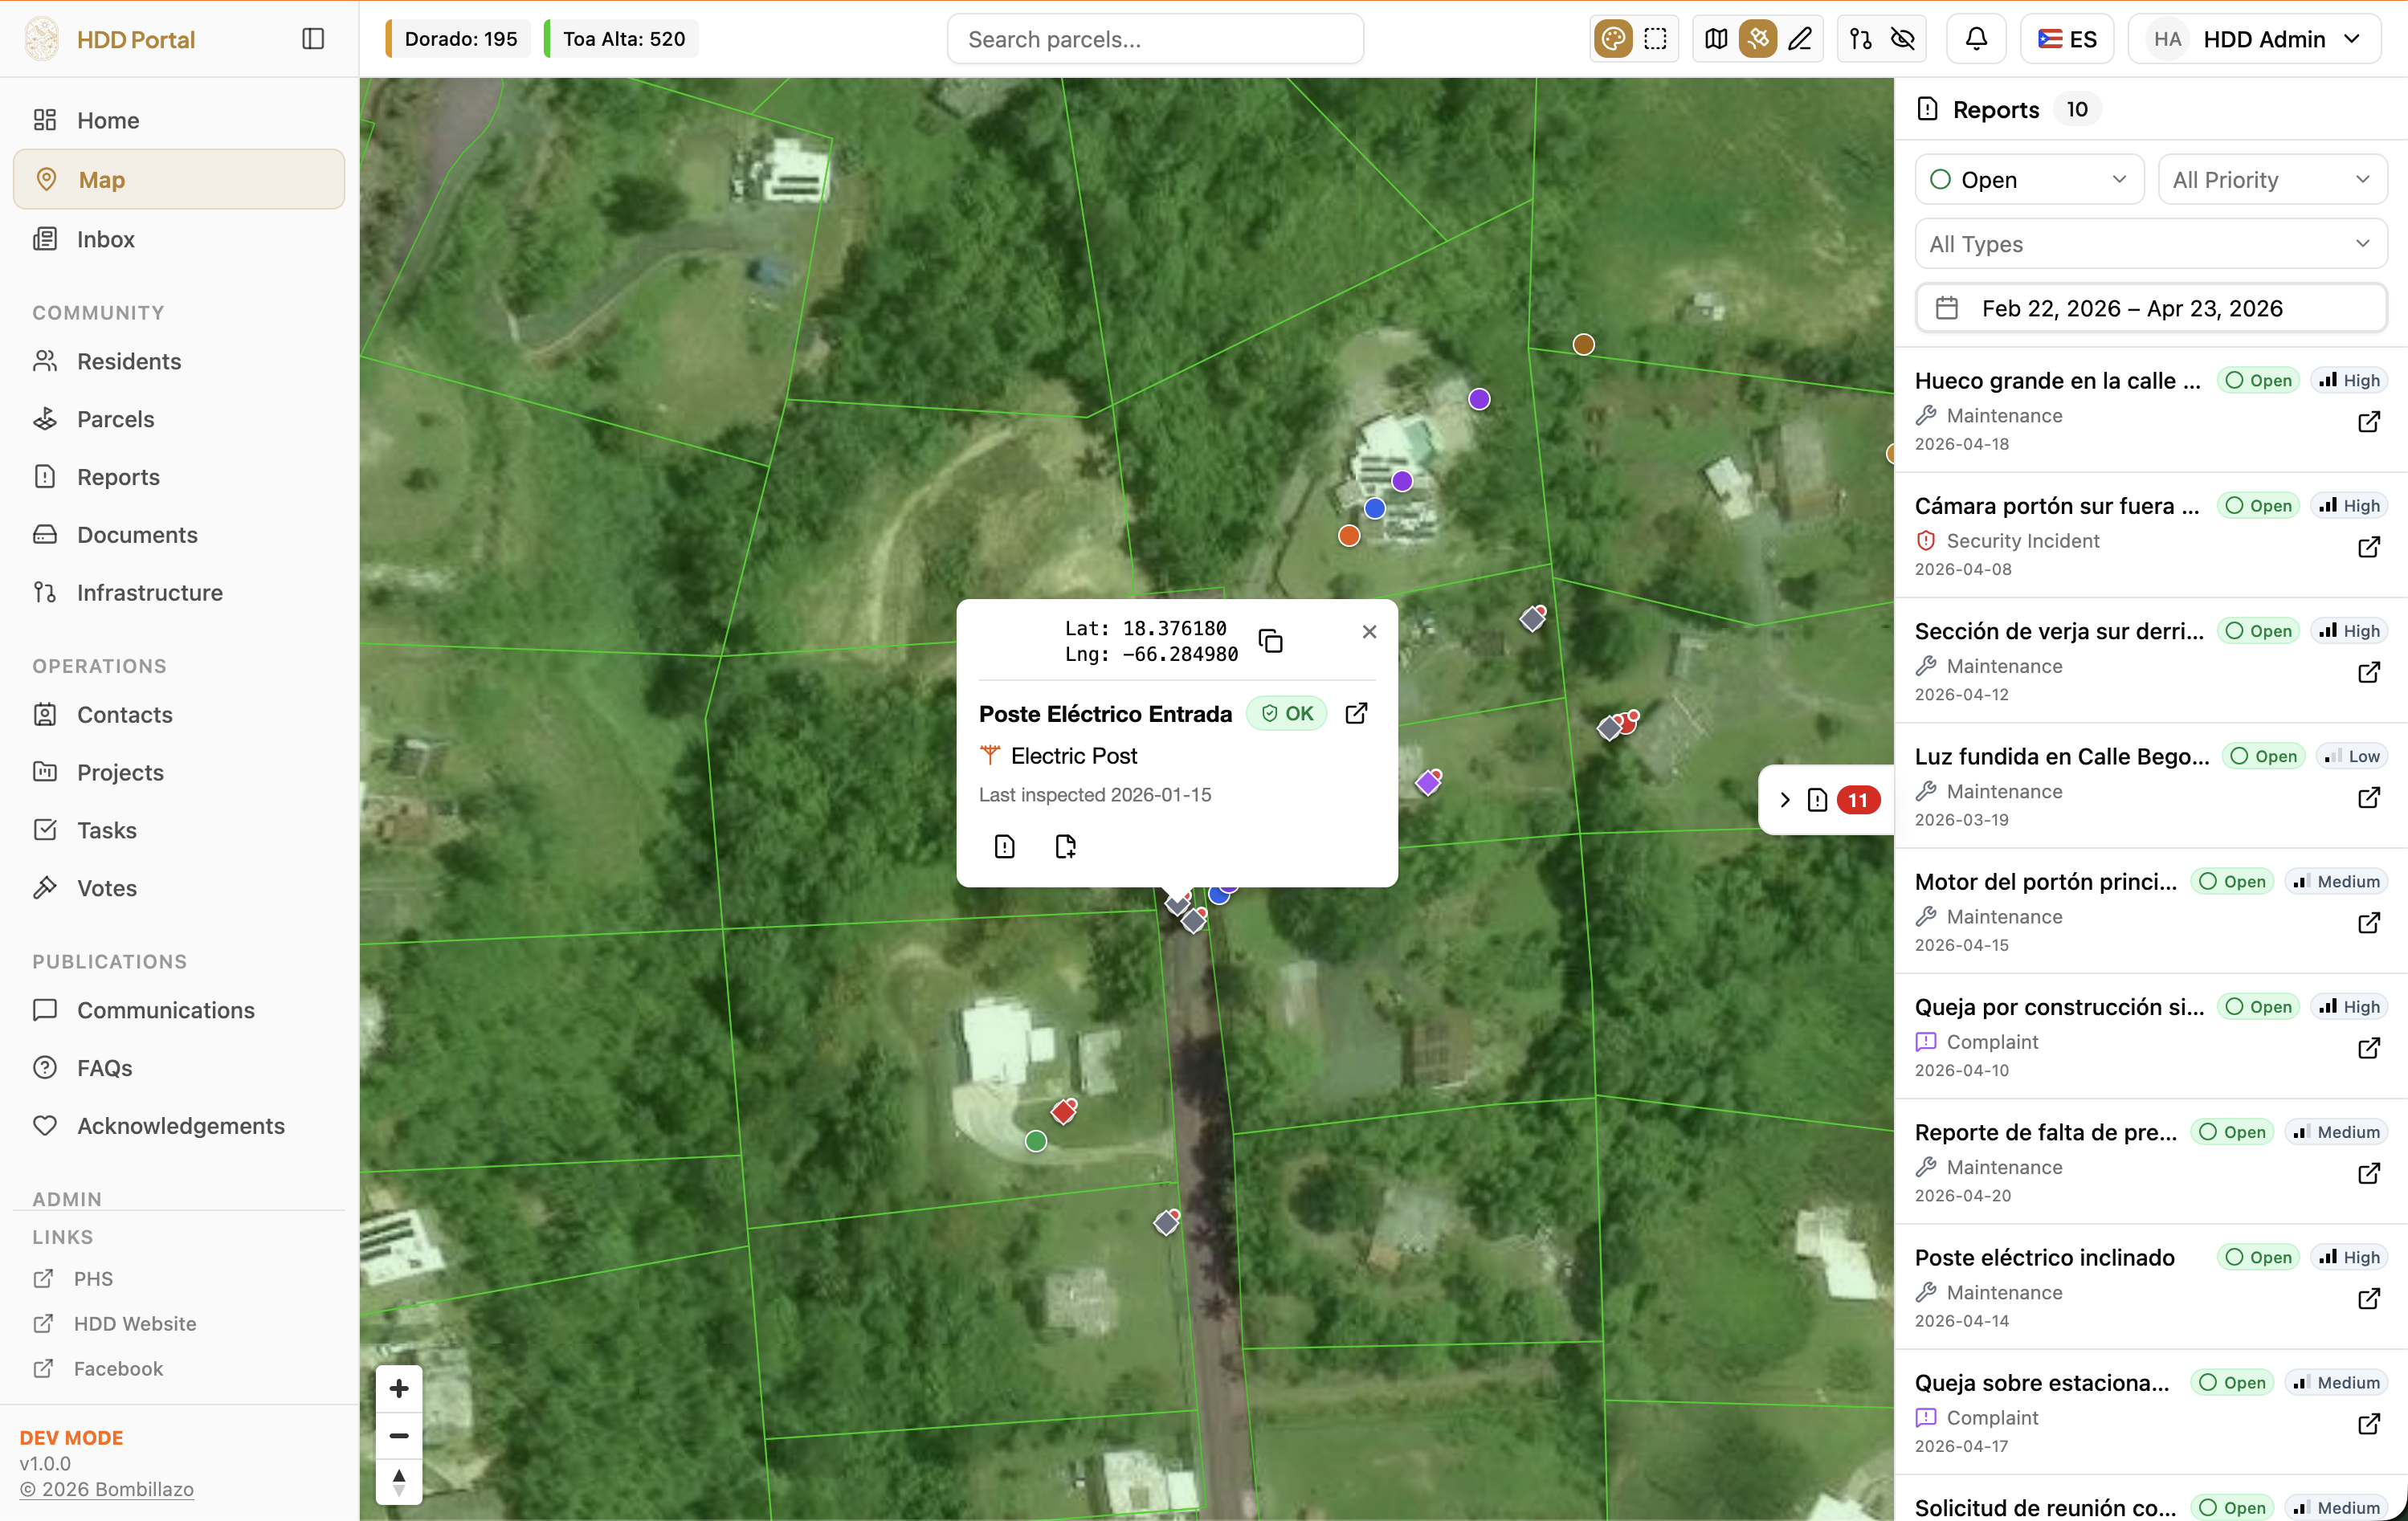Open Communications in the sidebar
This screenshot has width=2408, height=1521.
coord(179,1010)
